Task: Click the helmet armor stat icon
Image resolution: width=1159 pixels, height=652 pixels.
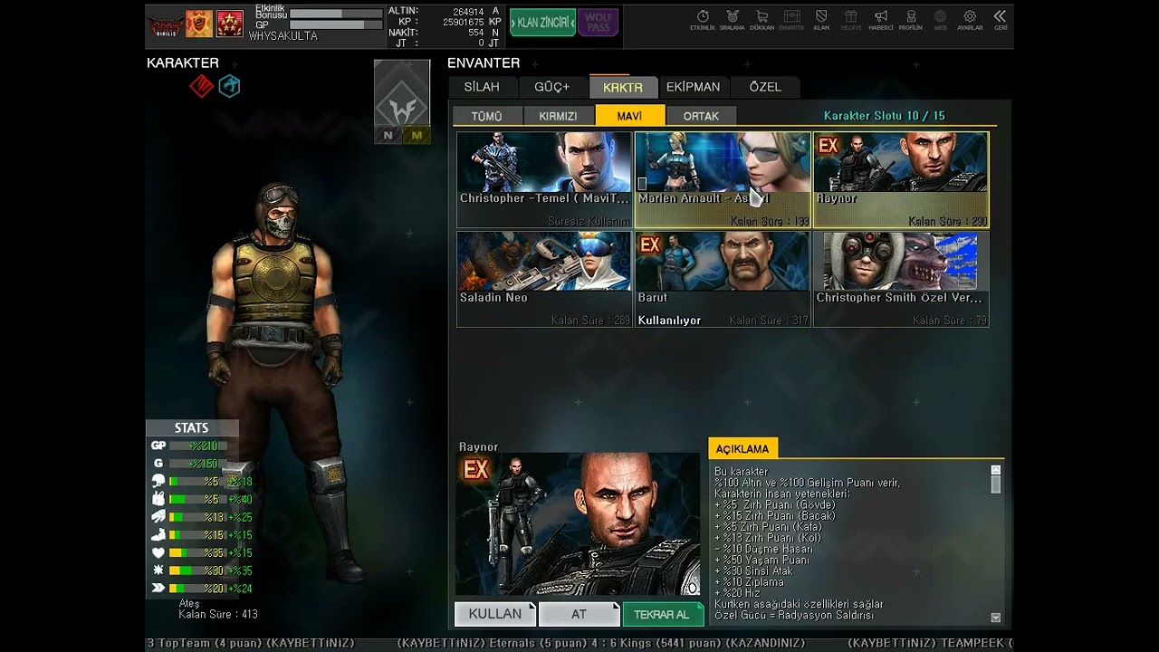Action: click(158, 482)
